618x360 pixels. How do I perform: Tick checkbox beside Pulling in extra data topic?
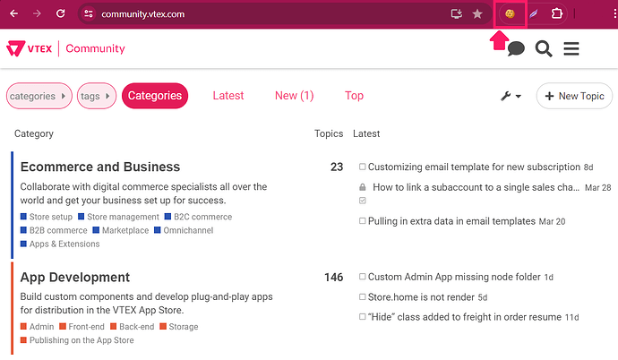(x=363, y=221)
